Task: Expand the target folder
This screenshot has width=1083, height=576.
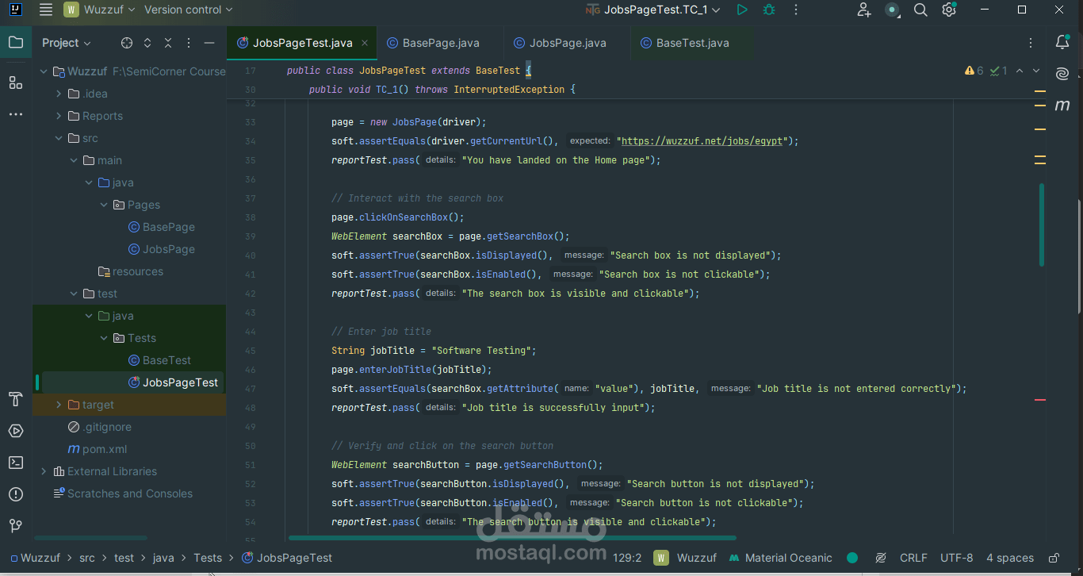Action: tap(59, 405)
